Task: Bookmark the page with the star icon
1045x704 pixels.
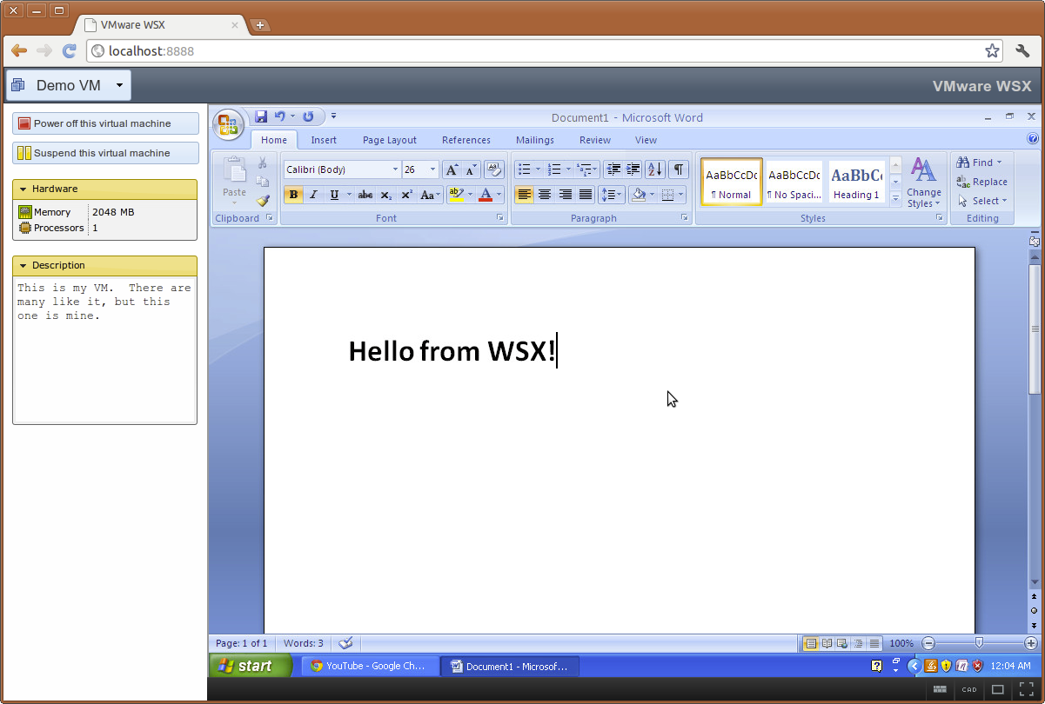Action: click(x=992, y=51)
